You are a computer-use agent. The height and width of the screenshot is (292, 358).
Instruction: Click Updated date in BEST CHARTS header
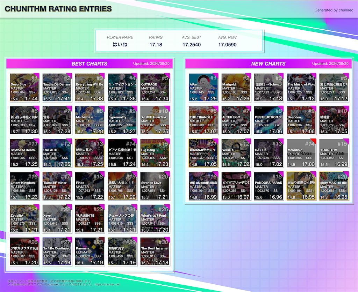pyautogui.click(x=151, y=63)
